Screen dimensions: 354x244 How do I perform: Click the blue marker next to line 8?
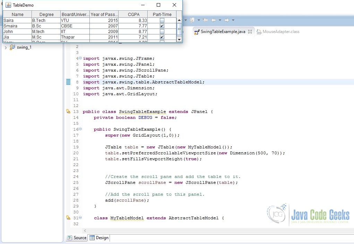coord(68,82)
